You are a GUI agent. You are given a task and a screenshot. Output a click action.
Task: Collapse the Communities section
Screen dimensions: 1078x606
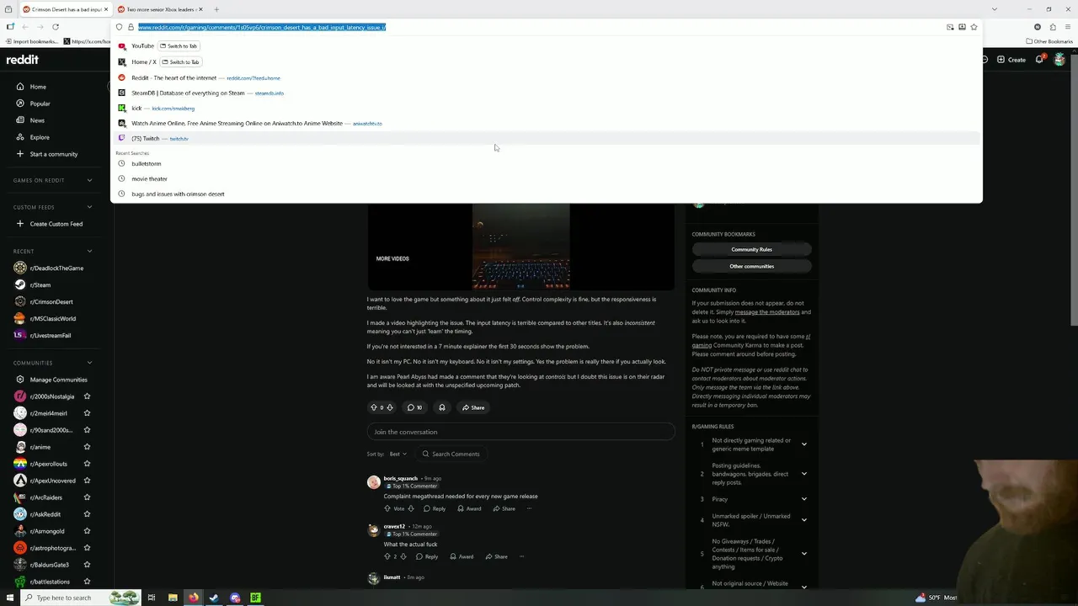click(x=89, y=363)
